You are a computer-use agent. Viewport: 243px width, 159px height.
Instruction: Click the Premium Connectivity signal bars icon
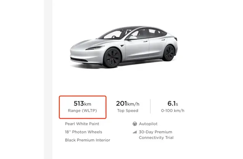pos(135,132)
